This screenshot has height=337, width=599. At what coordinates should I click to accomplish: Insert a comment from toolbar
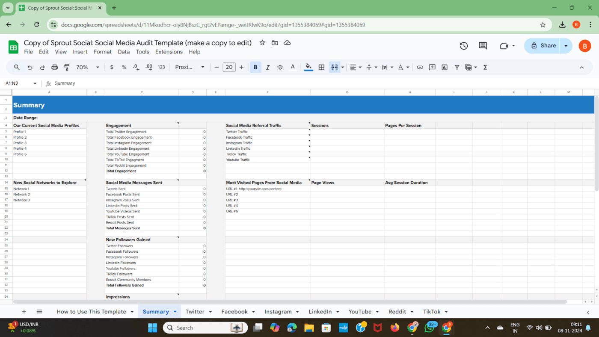click(x=432, y=67)
